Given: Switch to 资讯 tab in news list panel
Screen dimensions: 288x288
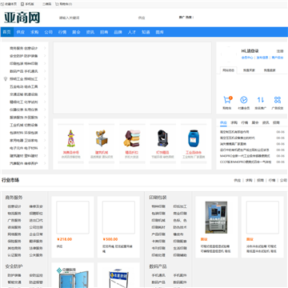Looking at the screenshot, I should (266, 122).
